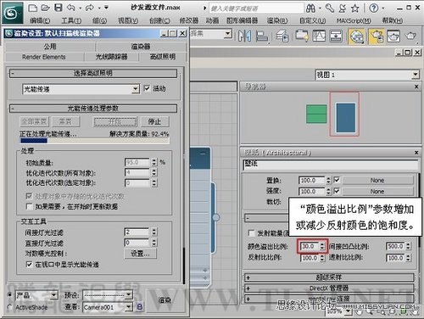Image resolution: width=424 pixels, height=319 pixels.
Task: Create a new file from quick toolbar
Action: click(33, 8)
